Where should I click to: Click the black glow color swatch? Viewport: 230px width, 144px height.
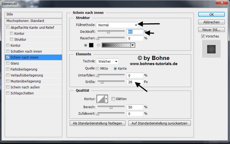click(91, 45)
